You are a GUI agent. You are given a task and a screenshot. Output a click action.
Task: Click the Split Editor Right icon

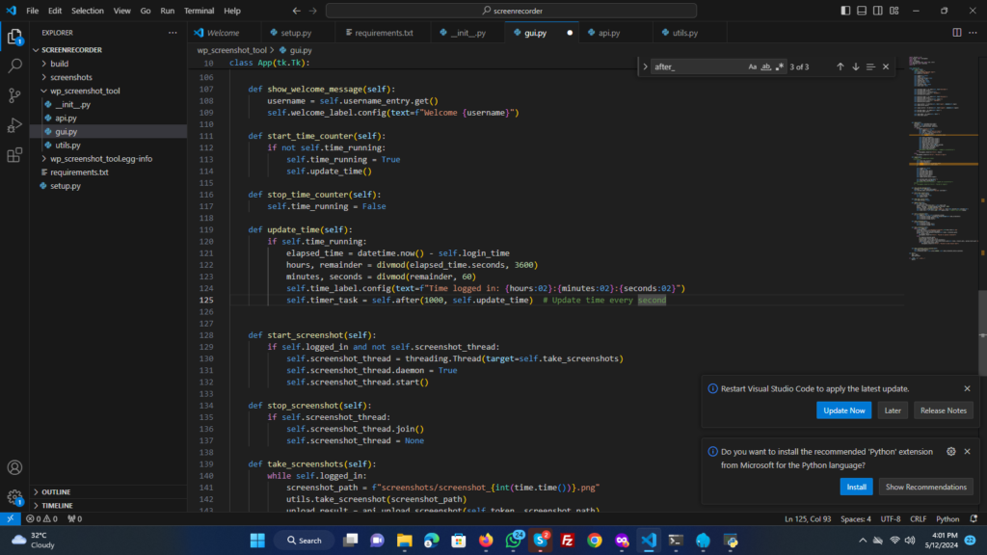click(x=957, y=33)
